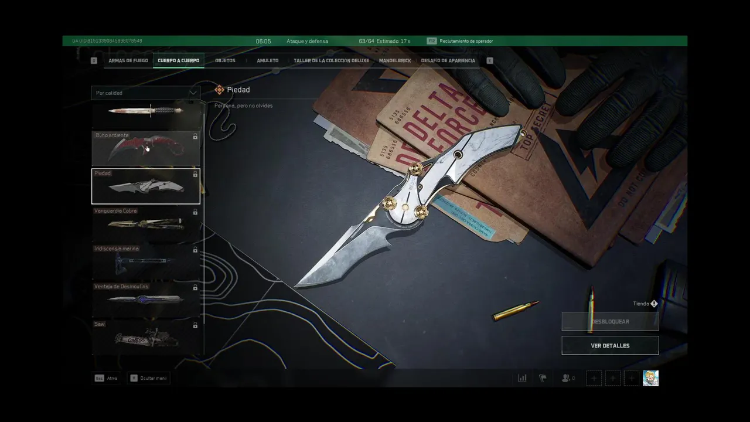
Task: Click the Ataque y defensa mode text
Action: click(x=307, y=41)
